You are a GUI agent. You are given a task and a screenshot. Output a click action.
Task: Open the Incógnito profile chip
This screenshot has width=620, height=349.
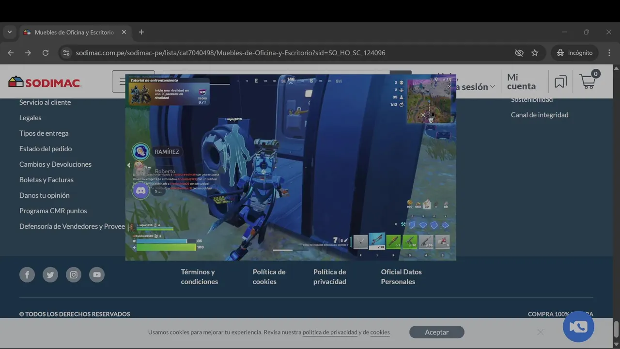click(x=574, y=53)
